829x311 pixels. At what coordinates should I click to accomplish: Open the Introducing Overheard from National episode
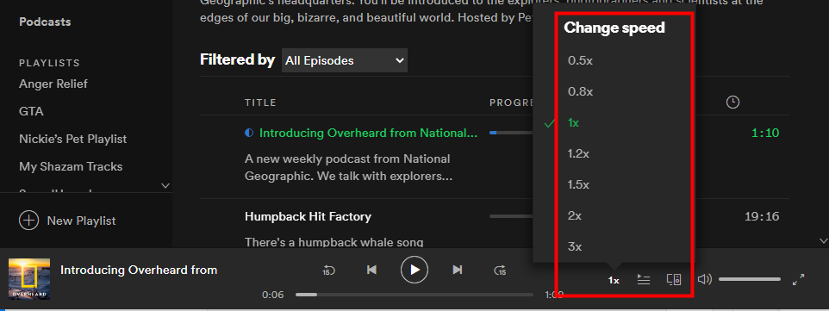369,134
